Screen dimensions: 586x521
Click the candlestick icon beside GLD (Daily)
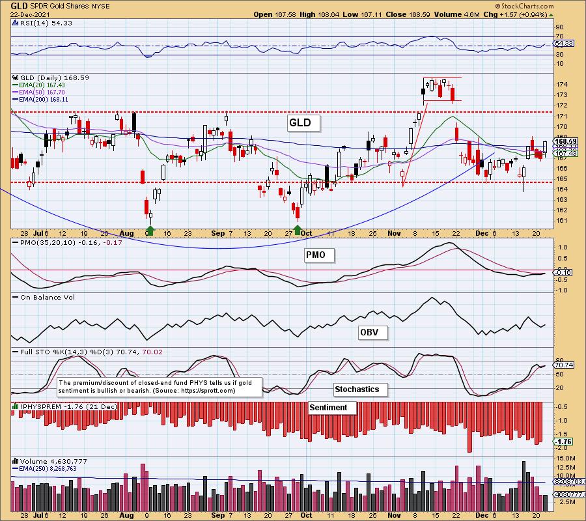(16, 77)
